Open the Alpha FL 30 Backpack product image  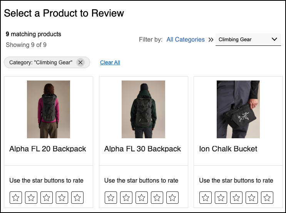143,109
